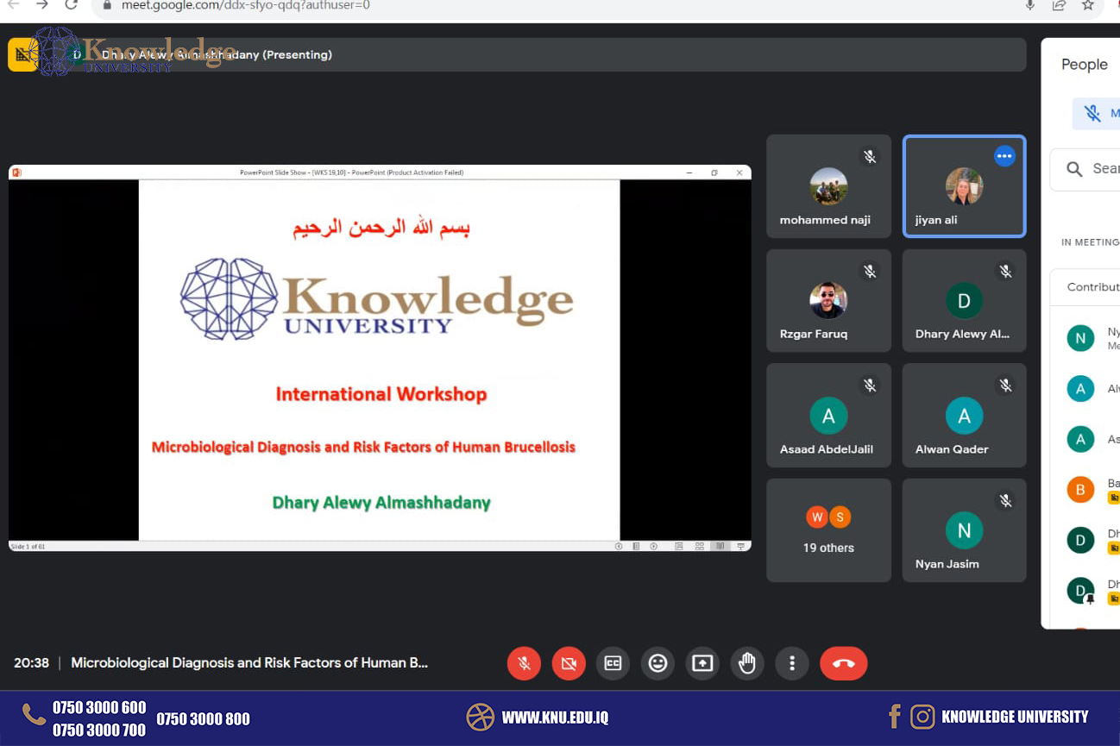This screenshot has height=746, width=1120.
Task: Open the 19 others tile
Action: (828, 530)
